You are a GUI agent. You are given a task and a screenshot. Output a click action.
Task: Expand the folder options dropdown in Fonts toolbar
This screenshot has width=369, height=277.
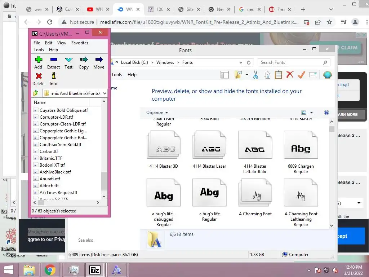[x=247, y=75]
